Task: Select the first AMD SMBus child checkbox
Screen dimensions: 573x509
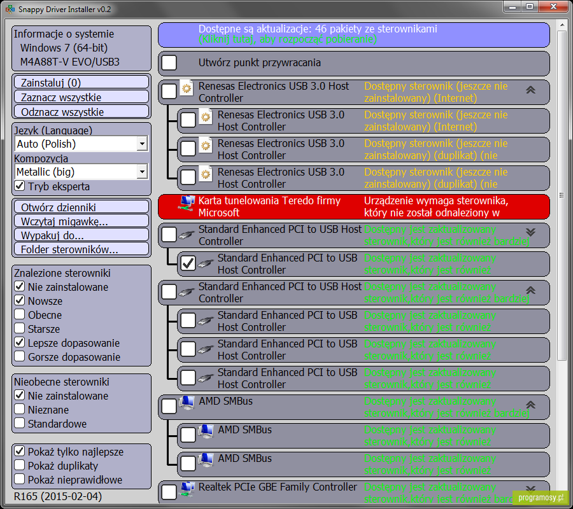Action: (188, 435)
